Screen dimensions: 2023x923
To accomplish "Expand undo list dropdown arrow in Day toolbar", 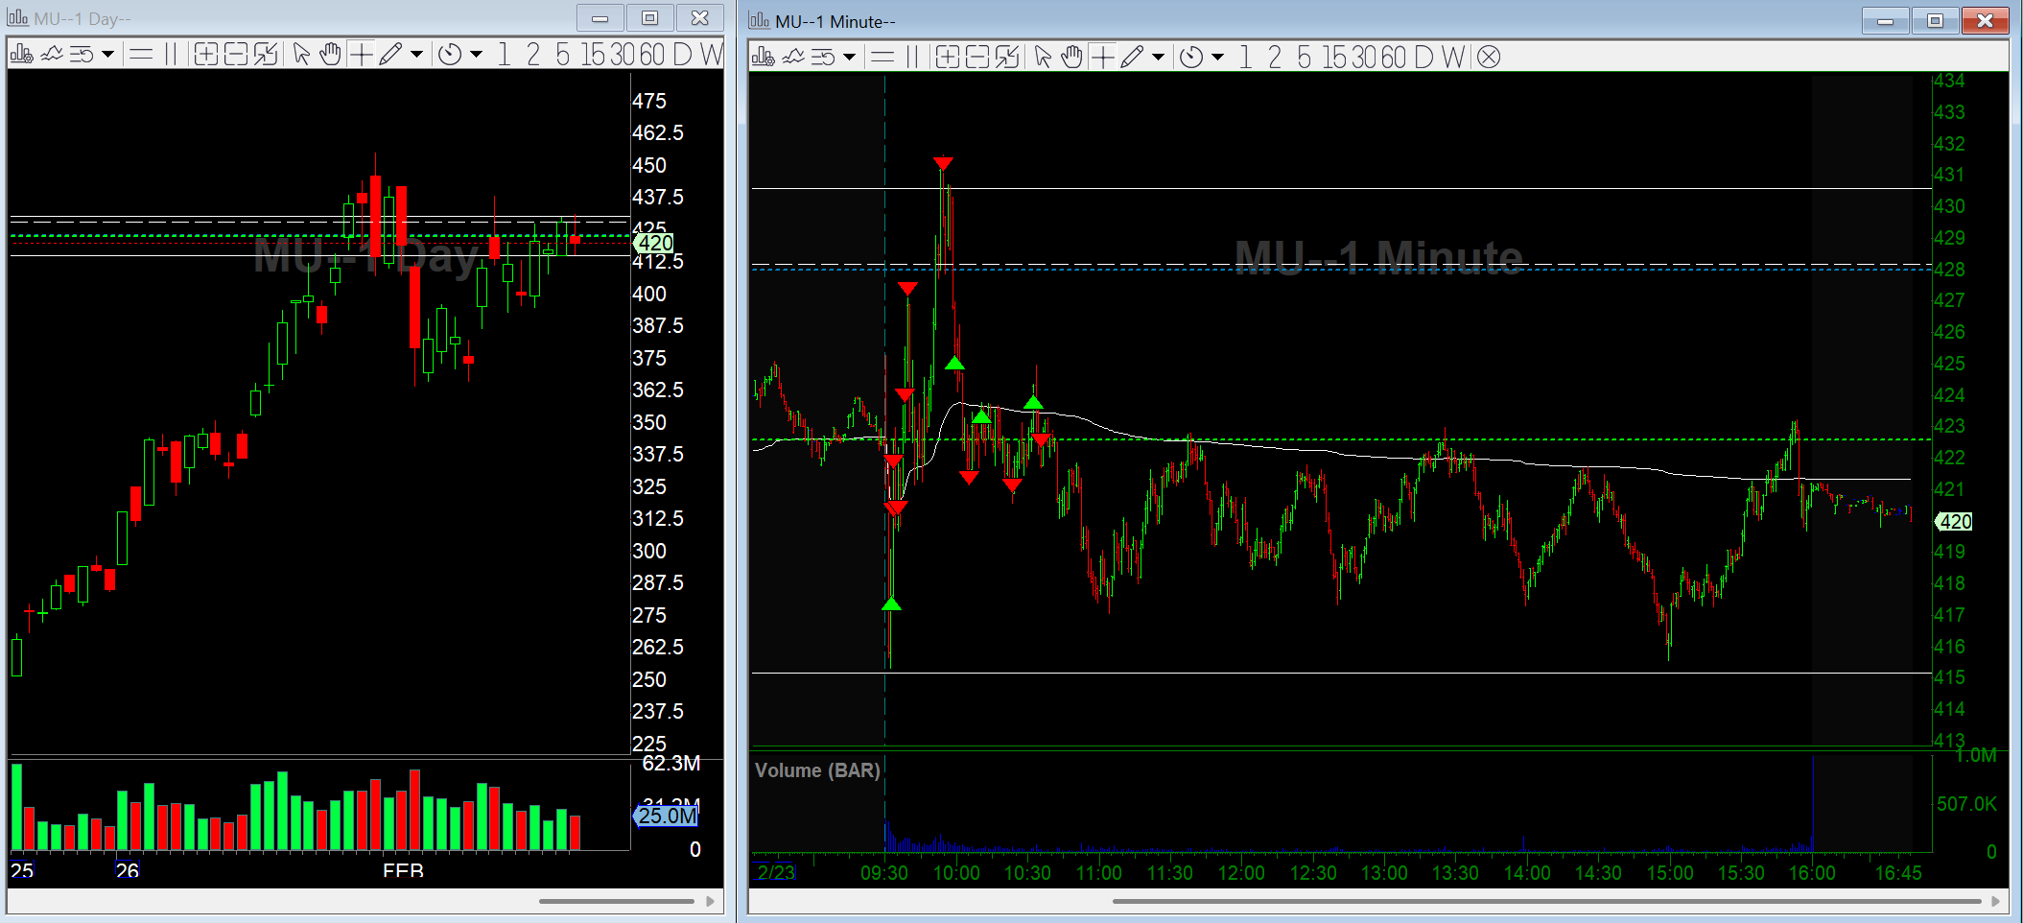I will tap(107, 55).
